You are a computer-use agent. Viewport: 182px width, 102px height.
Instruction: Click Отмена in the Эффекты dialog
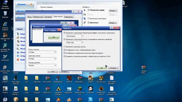pos(113,68)
